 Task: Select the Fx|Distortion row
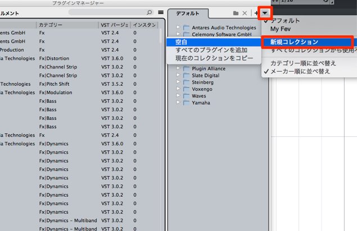80,58
